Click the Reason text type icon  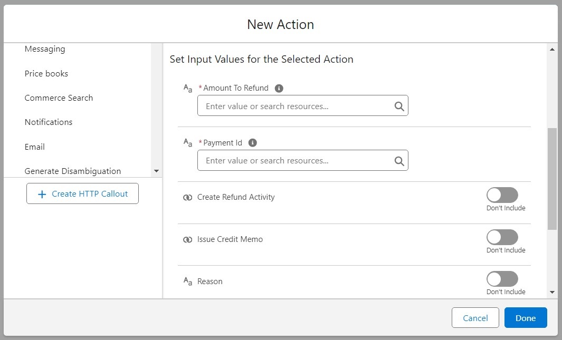187,281
